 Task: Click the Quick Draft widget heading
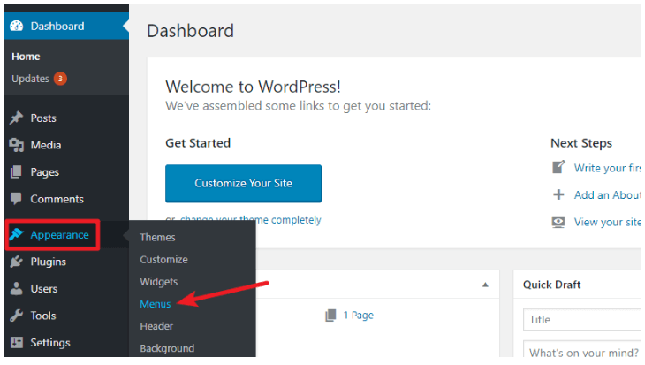[x=551, y=285]
